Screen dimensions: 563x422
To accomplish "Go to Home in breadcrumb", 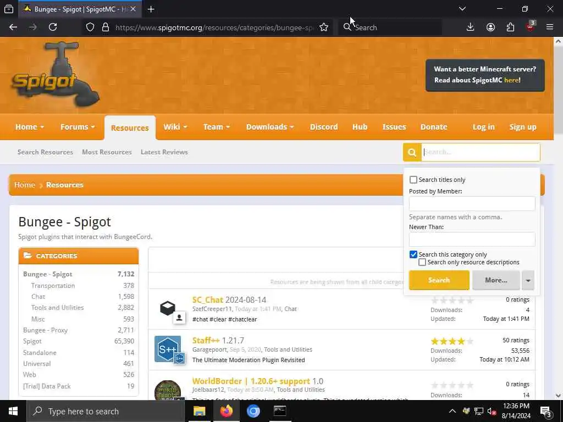I will pos(24,185).
